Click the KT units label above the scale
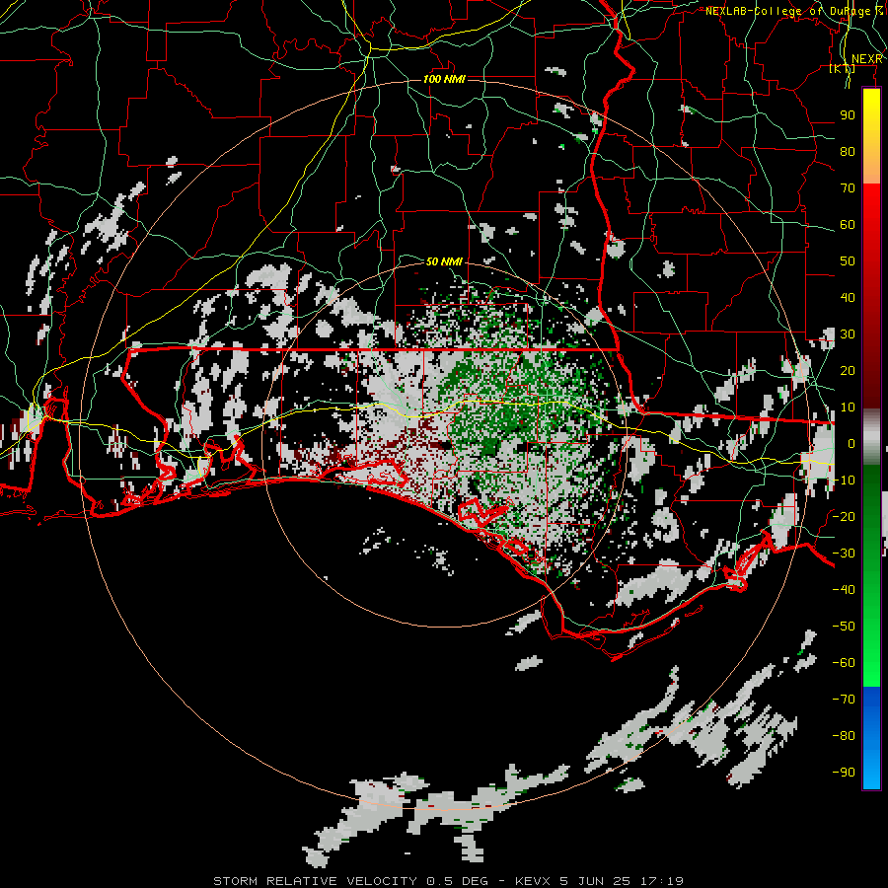The height and width of the screenshot is (888, 888). coord(843,68)
